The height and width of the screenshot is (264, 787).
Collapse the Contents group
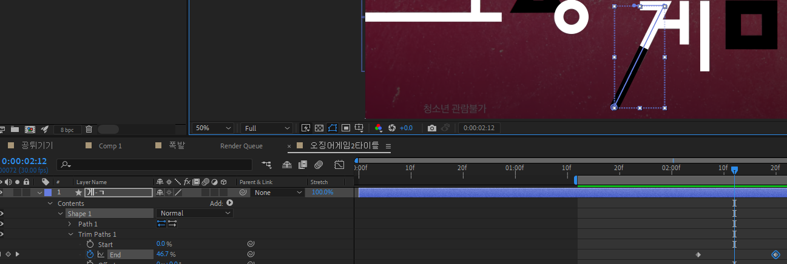pos(51,203)
